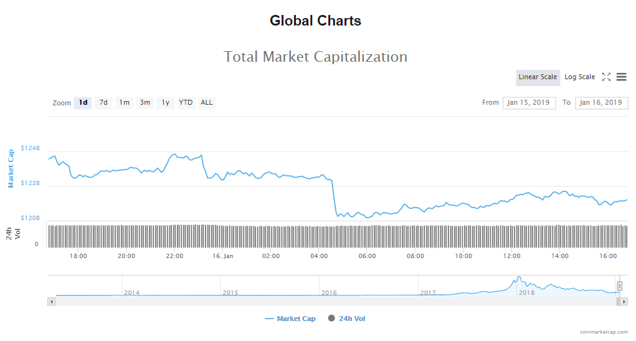Show ALL time range

(x=206, y=103)
